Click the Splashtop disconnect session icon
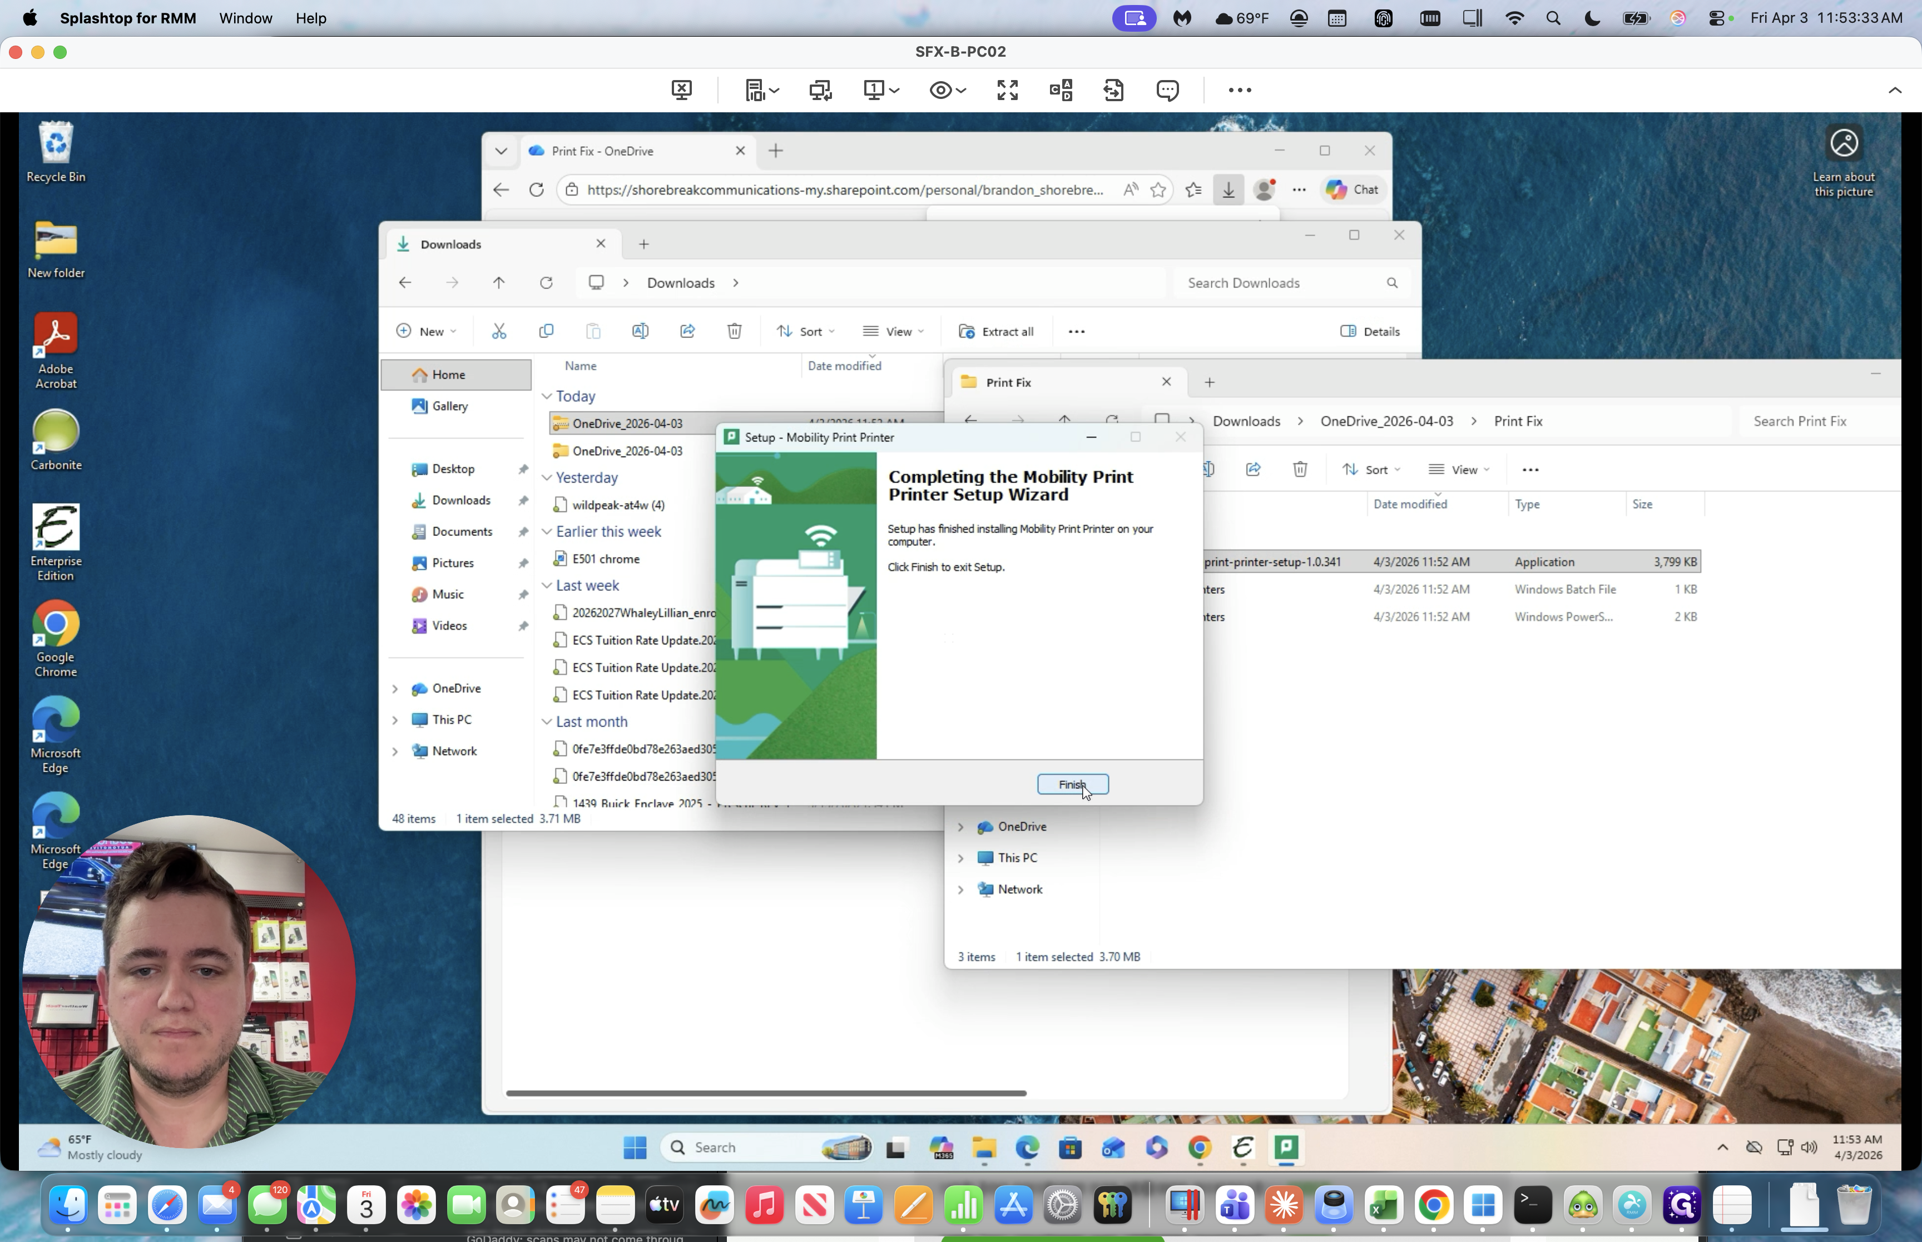Image resolution: width=1922 pixels, height=1242 pixels. click(x=681, y=90)
